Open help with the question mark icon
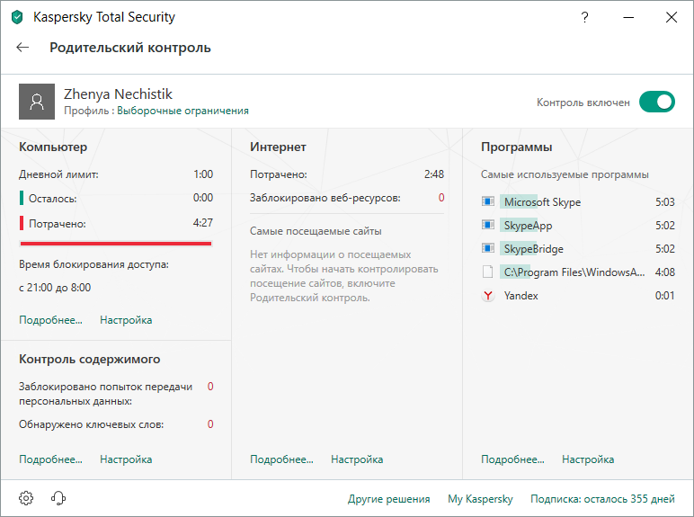The image size is (694, 517). pyautogui.click(x=585, y=17)
